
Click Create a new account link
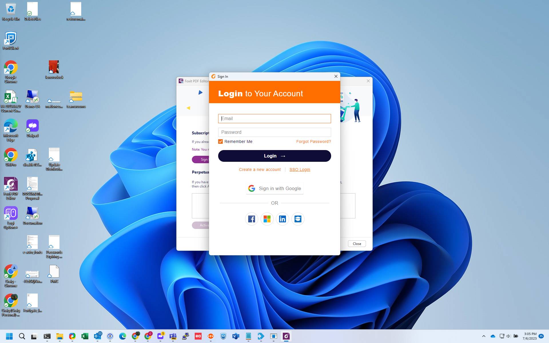point(260,169)
